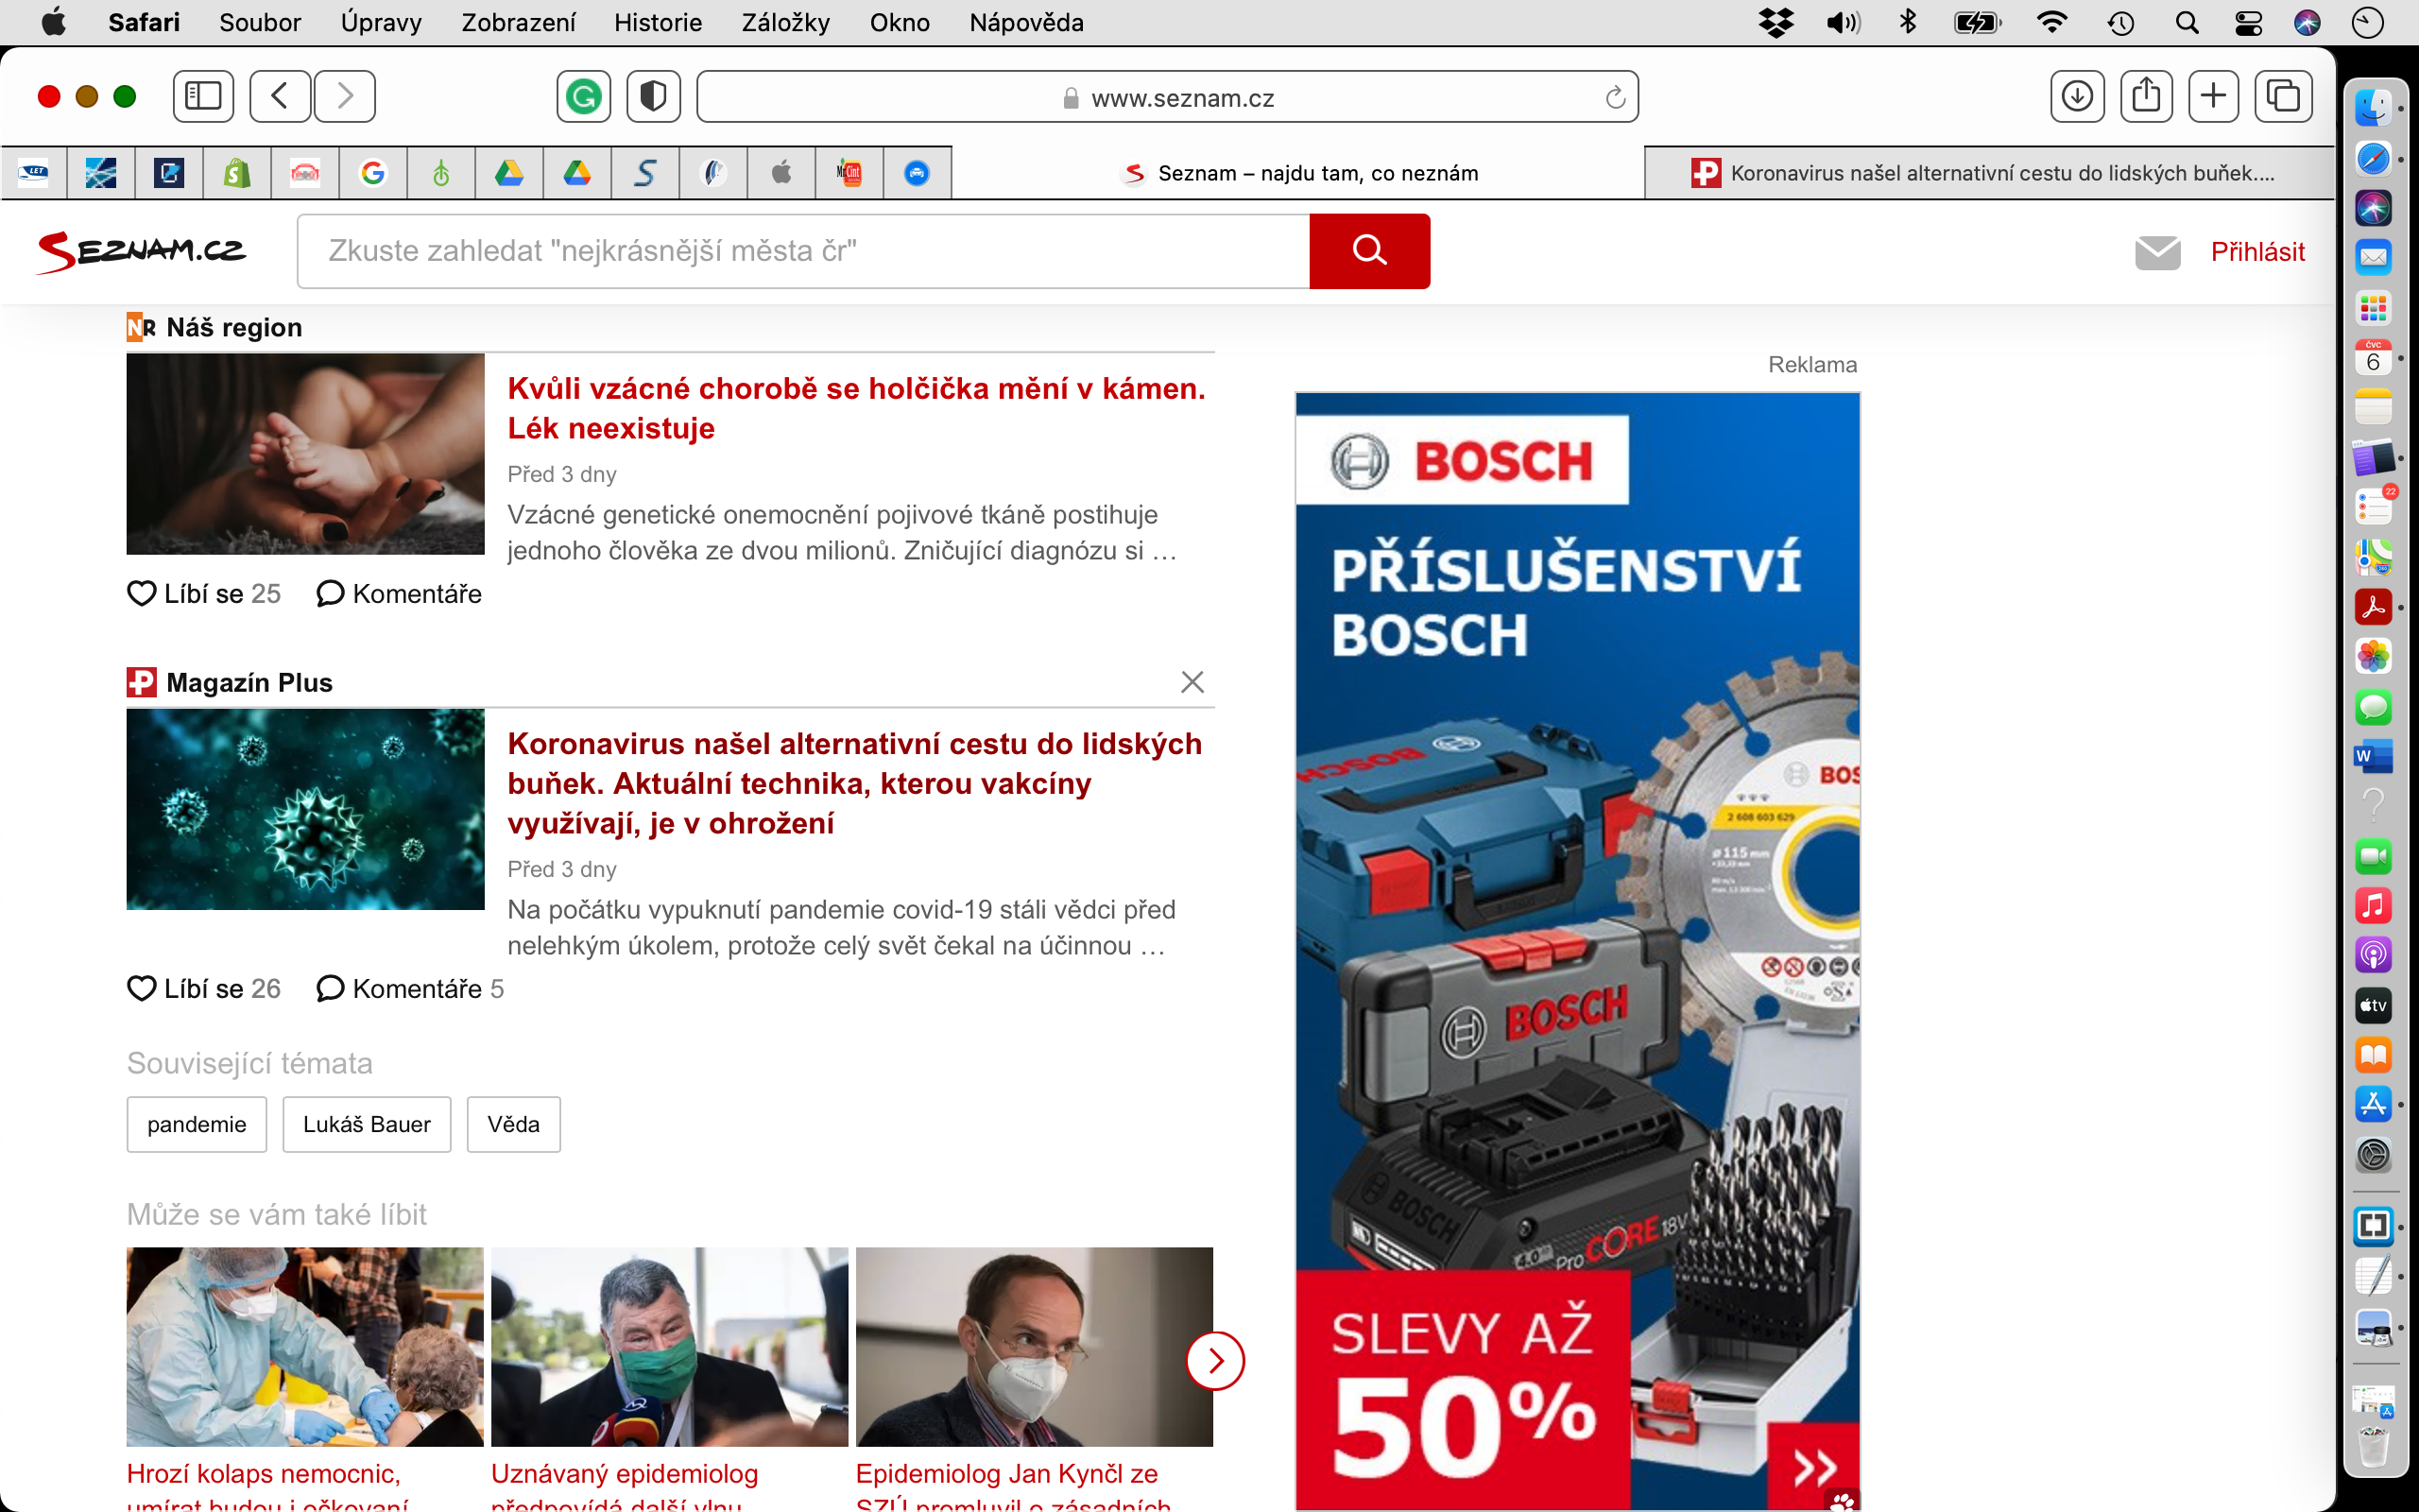Viewport: 2419px width, 1512px height.
Task: Select the Lukáš Bauer topic tag
Action: pos(366,1124)
